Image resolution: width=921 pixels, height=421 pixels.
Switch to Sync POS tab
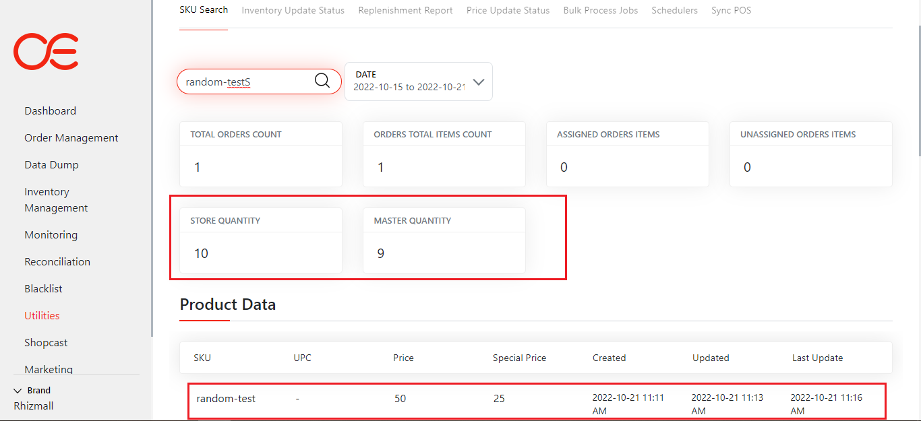click(x=731, y=11)
